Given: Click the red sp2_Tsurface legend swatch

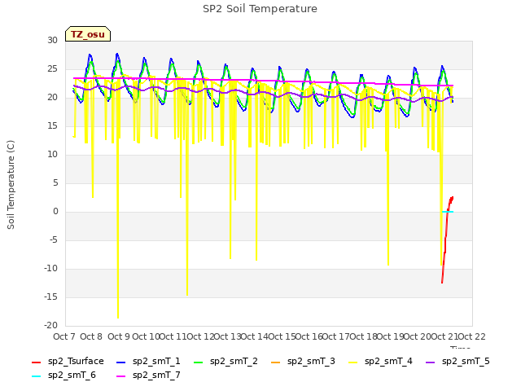Looking at the screenshot, I should pos(36,362).
